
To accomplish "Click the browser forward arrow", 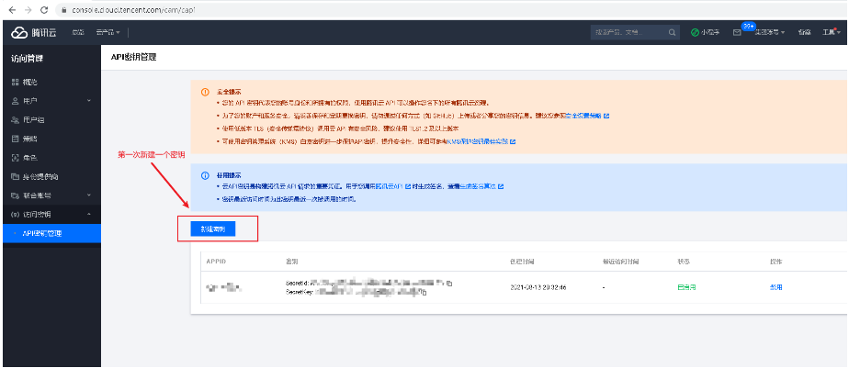I will tap(28, 10).
